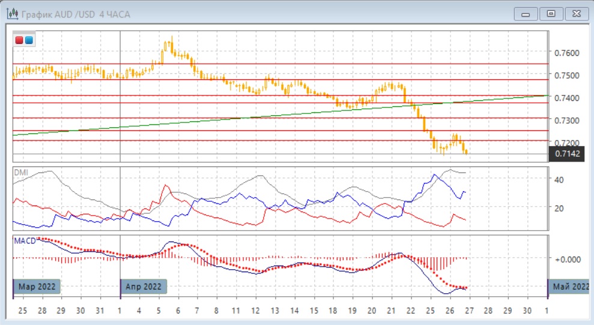The width and height of the screenshot is (594, 325).
Task: Select the DMI indicator label
Action: 20,172
